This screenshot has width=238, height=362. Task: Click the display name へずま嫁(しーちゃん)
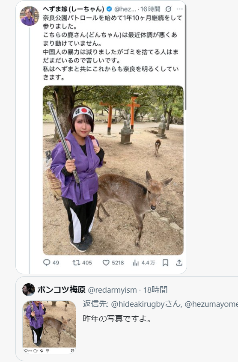coord(73,9)
